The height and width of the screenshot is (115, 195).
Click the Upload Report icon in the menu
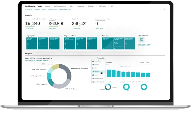93,79
